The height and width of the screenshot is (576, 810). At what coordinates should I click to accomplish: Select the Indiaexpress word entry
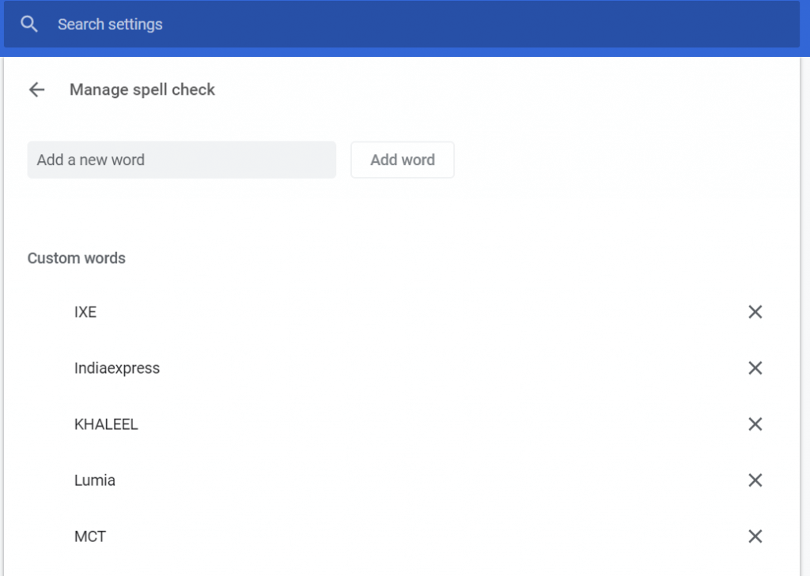point(117,368)
